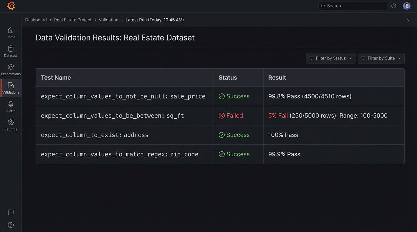417x232 pixels.
Task: Open the Filter by Status dropdown
Action: [330, 58]
